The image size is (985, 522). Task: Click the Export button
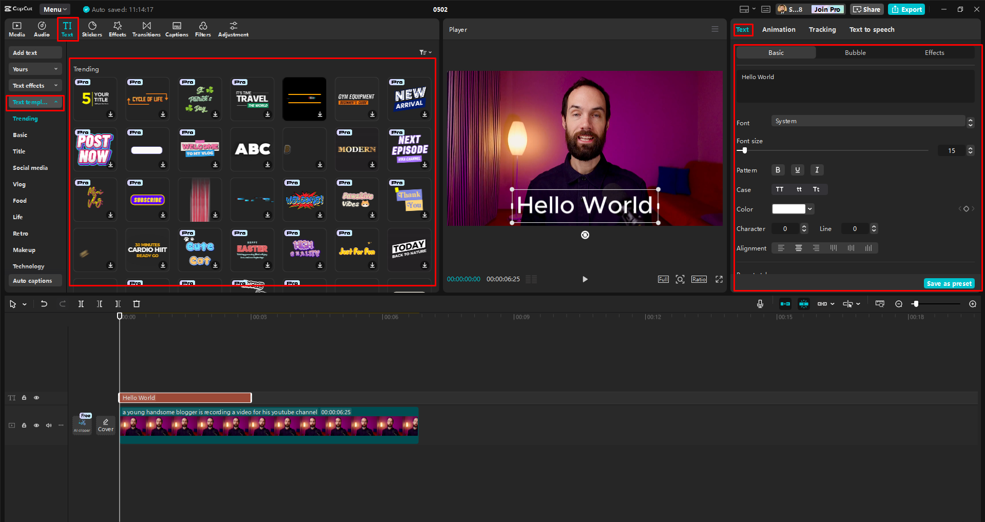tap(905, 9)
